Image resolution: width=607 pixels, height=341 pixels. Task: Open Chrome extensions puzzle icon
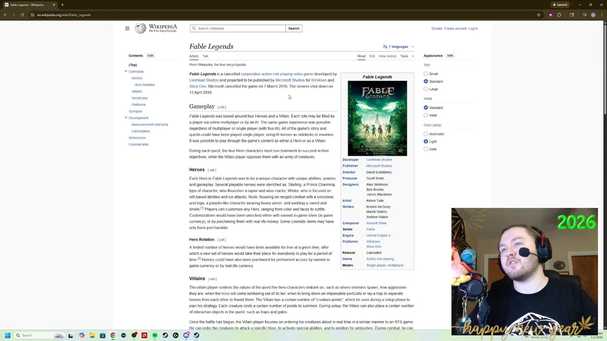click(x=559, y=15)
